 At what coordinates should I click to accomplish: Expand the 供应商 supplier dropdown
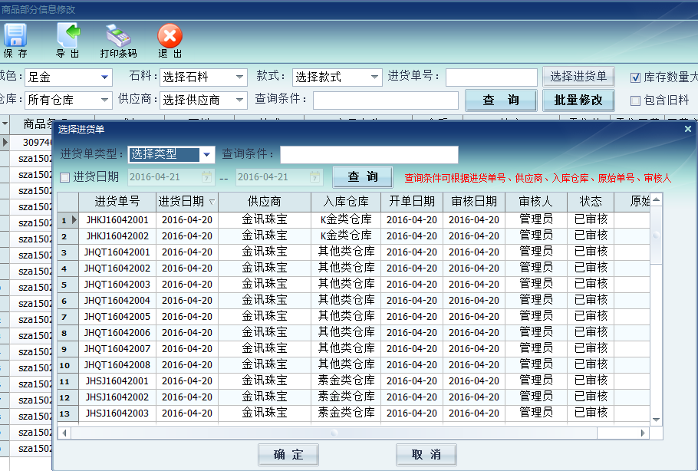pyautogui.click(x=240, y=100)
